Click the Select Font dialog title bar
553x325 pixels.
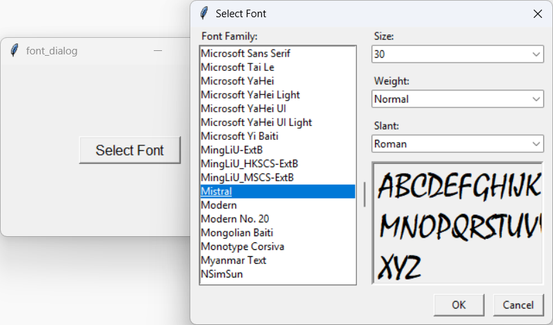370,14
